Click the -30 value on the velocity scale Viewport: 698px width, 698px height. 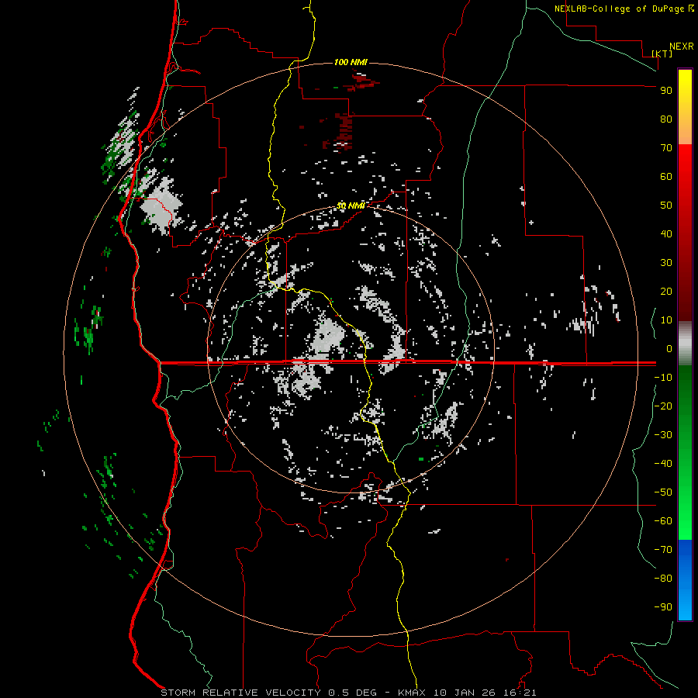663,435
